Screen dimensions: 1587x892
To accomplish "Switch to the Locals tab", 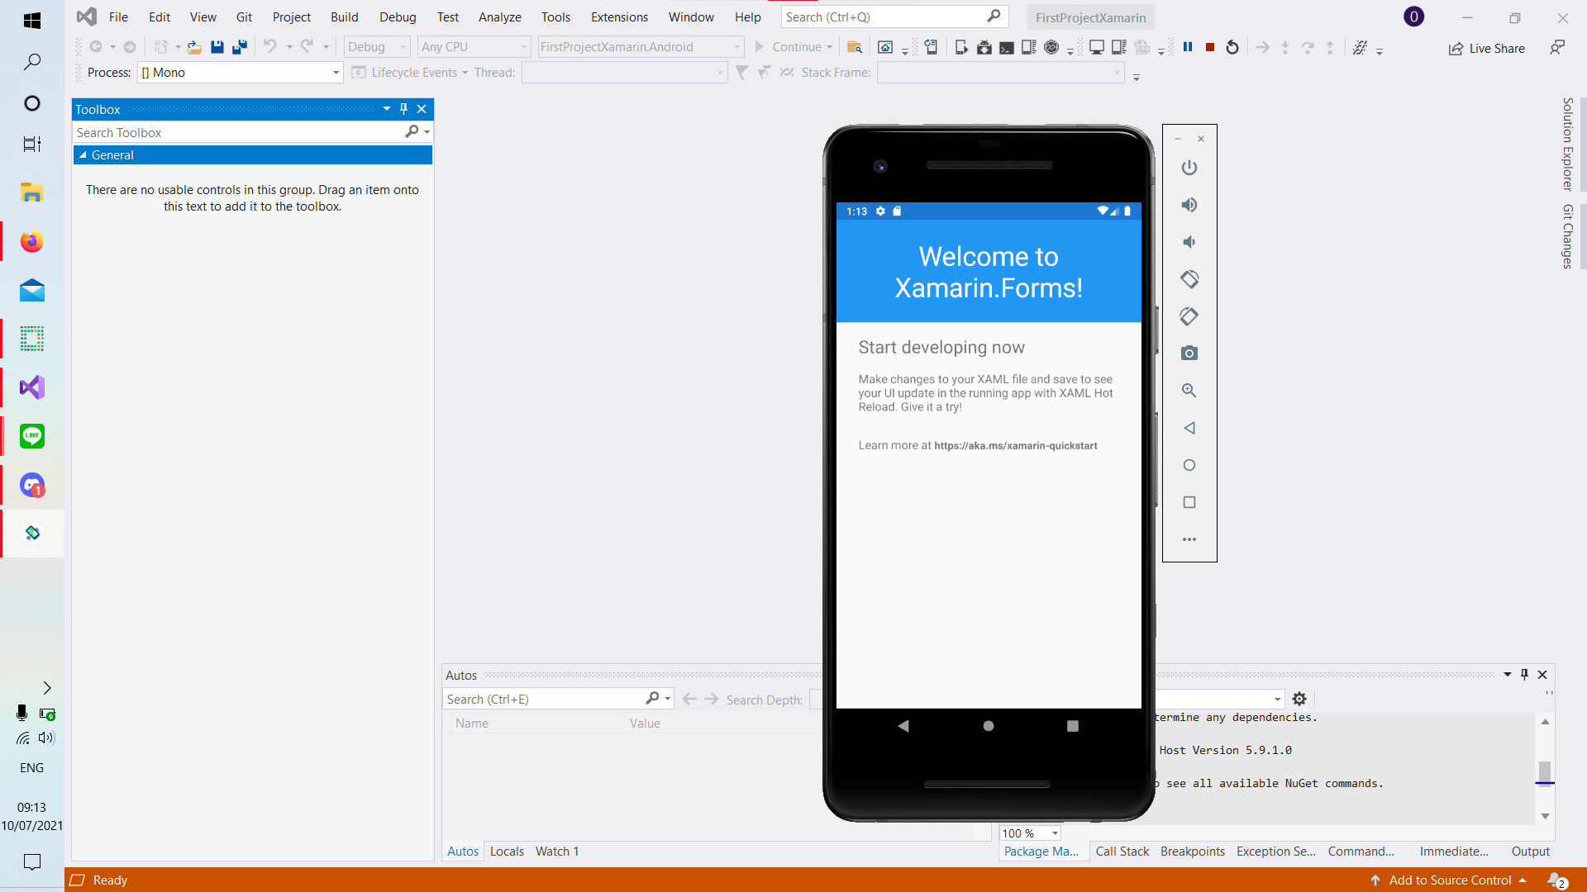I will coord(507,852).
